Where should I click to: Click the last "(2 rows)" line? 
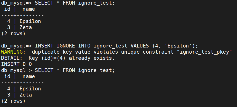pos(13,101)
